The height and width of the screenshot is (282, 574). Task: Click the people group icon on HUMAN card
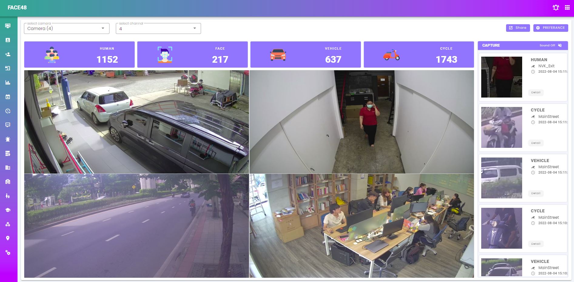pos(52,55)
